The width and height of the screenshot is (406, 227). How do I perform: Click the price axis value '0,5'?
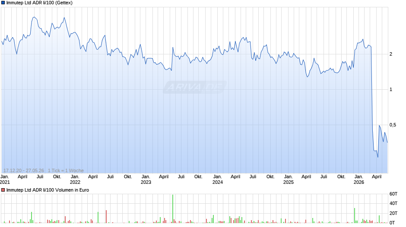point(393,125)
